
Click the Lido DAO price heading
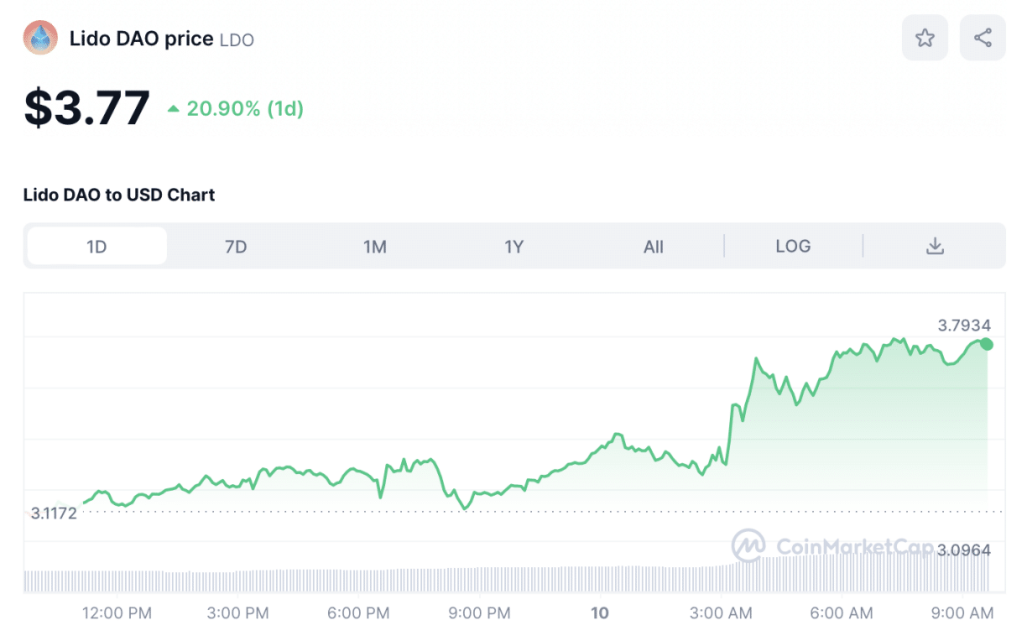(141, 39)
